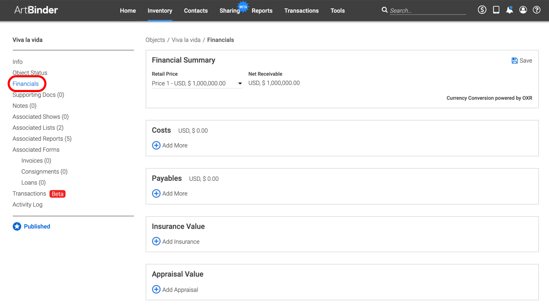
Task: Click the Published status link
Action: coord(37,226)
